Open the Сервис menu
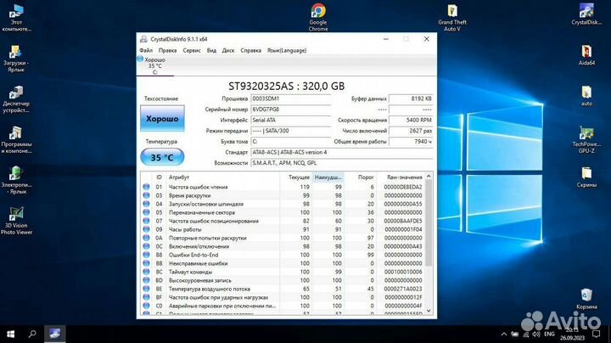Screen dimensions: 611x343 coord(192,50)
